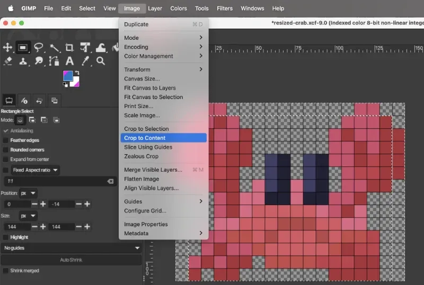The height and width of the screenshot is (285, 424).
Task: Choose Crop to Selection
Action: 163,129
